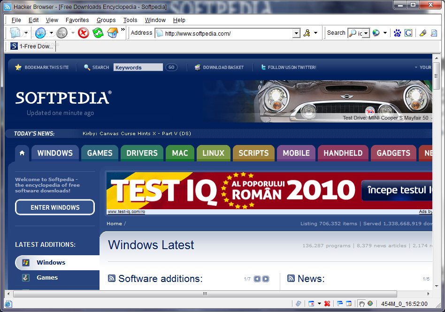This screenshot has width=445, height=312.
Task: Switch to the MOBILE category tab
Action: click(296, 153)
